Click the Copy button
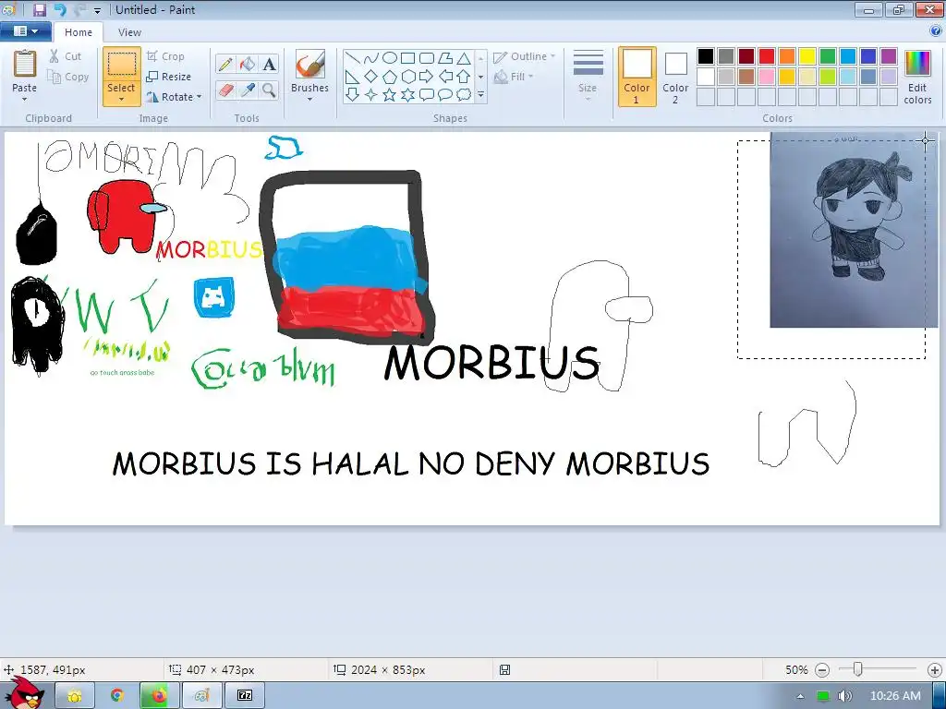Image resolution: width=946 pixels, height=709 pixels. pos(68,77)
